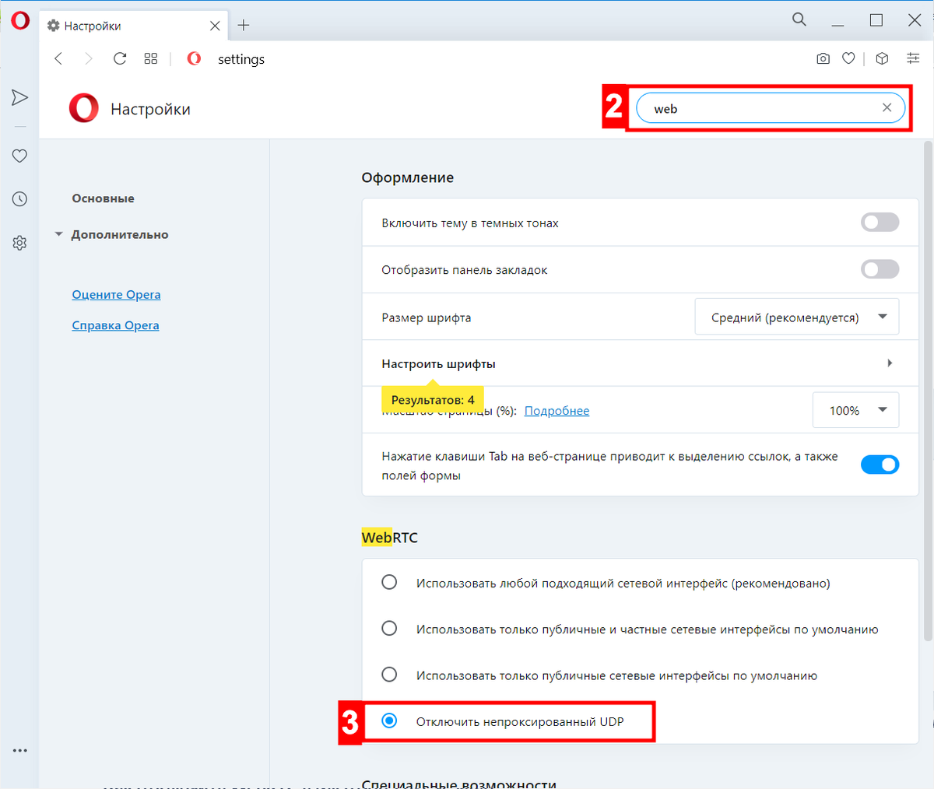The height and width of the screenshot is (789, 934).
Task: Select 'Основные' in the settings menu
Action: [x=102, y=198]
